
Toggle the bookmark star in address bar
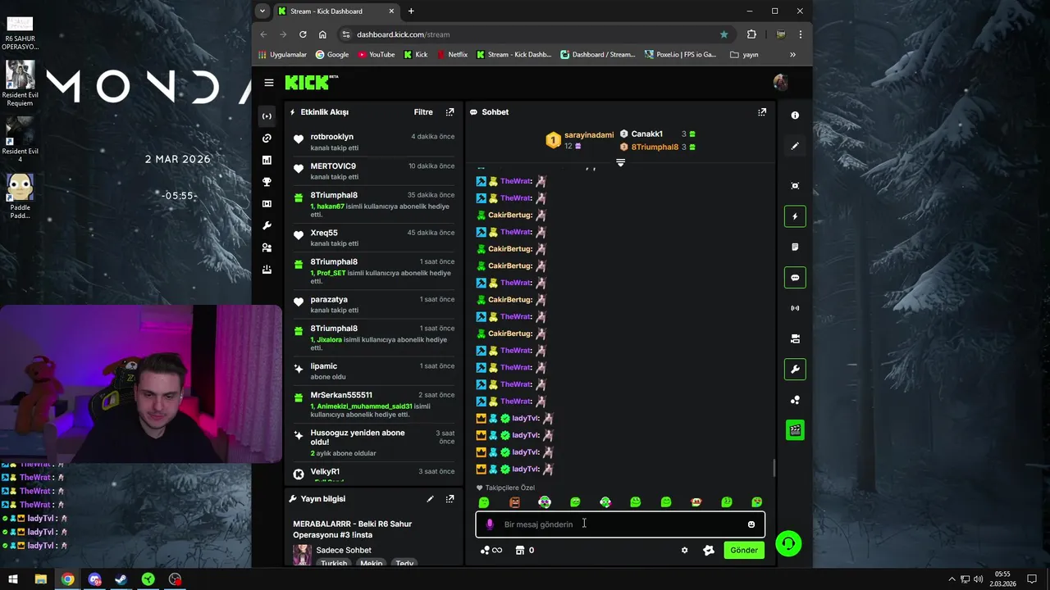pos(724,34)
